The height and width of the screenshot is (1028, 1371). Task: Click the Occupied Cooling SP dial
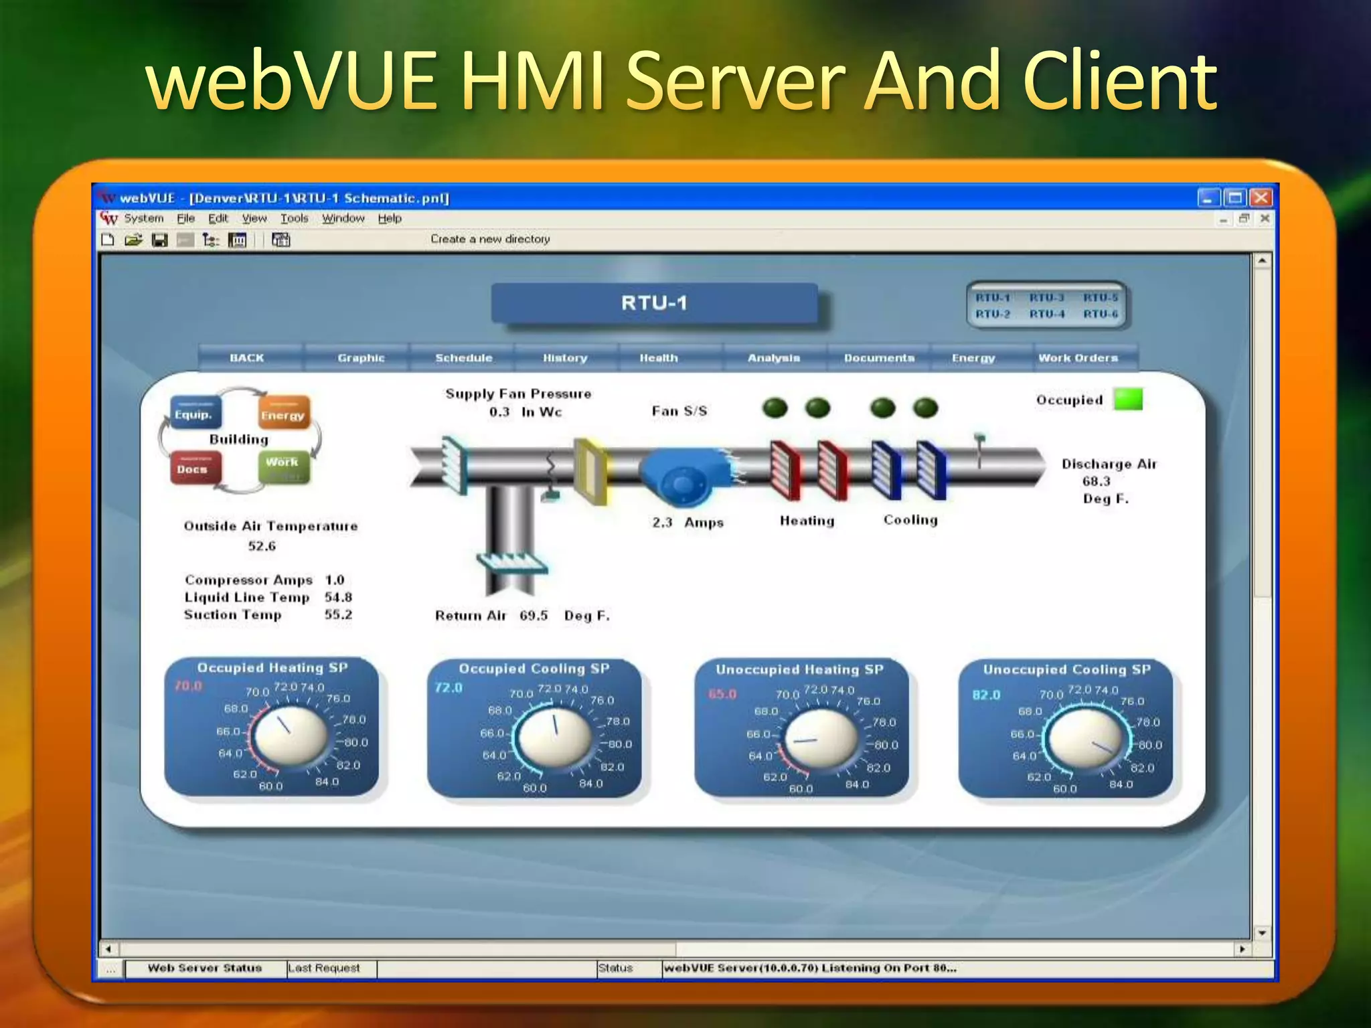point(555,737)
